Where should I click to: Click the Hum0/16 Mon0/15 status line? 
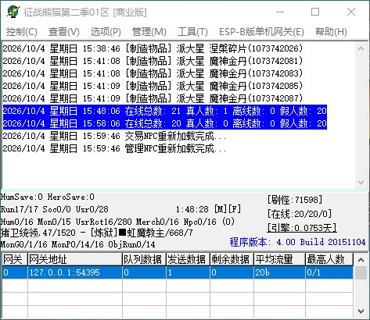click(x=117, y=222)
